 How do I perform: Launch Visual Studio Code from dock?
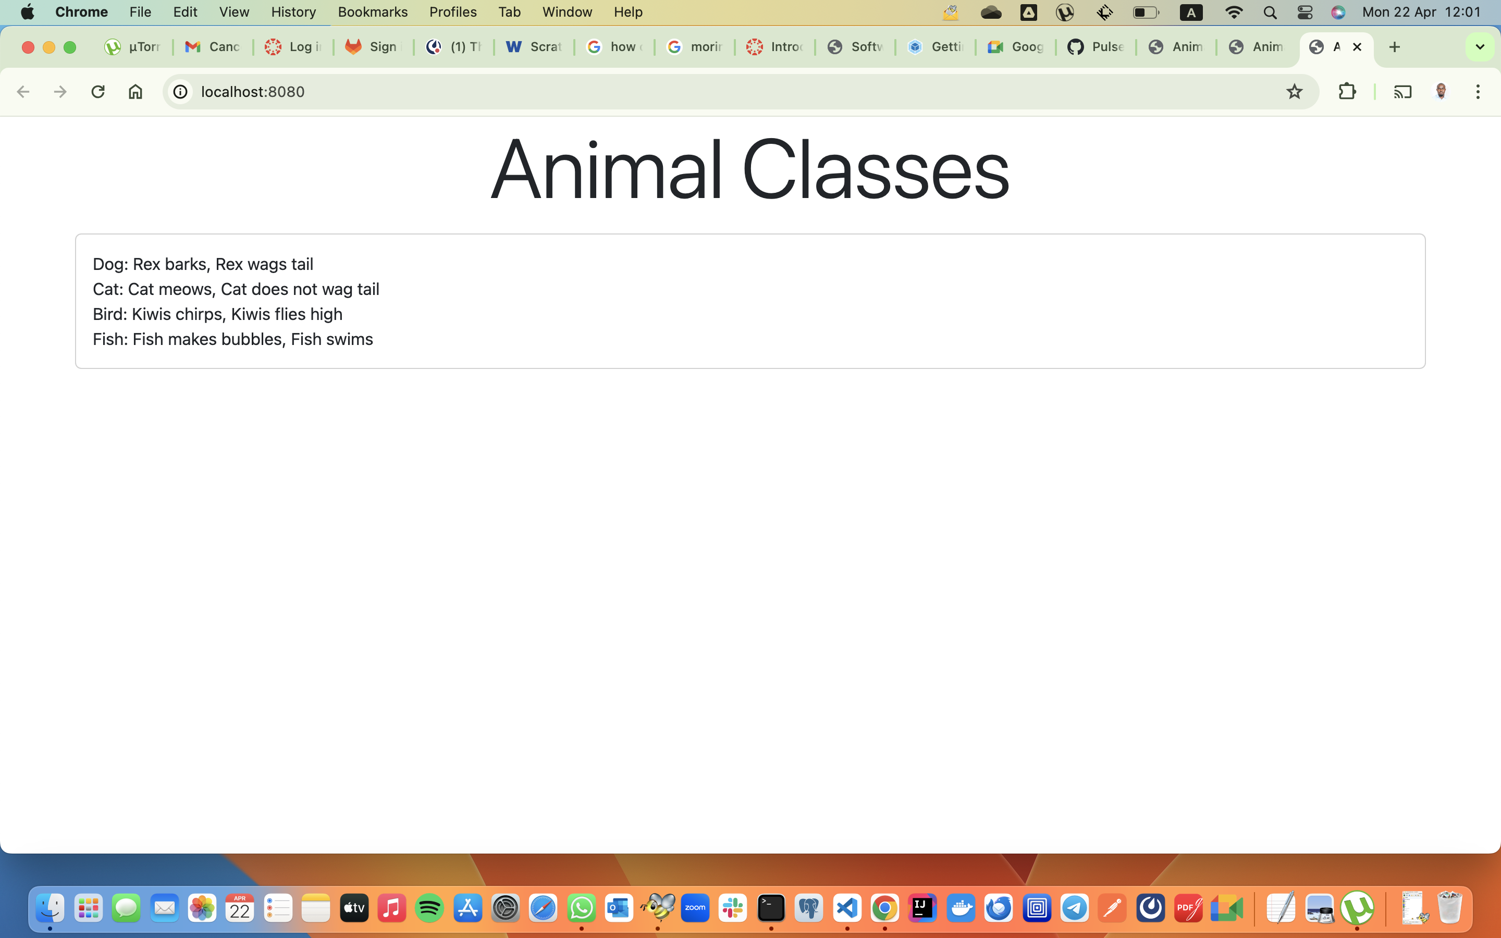[846, 908]
